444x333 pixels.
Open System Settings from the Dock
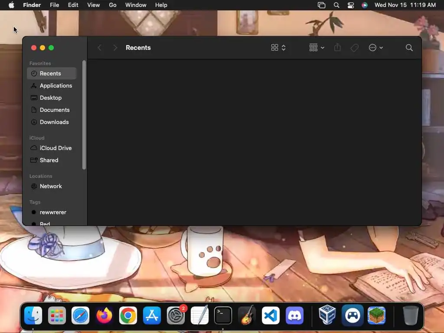coord(176,315)
